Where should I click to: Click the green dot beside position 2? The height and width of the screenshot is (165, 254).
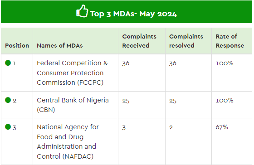[8, 100]
